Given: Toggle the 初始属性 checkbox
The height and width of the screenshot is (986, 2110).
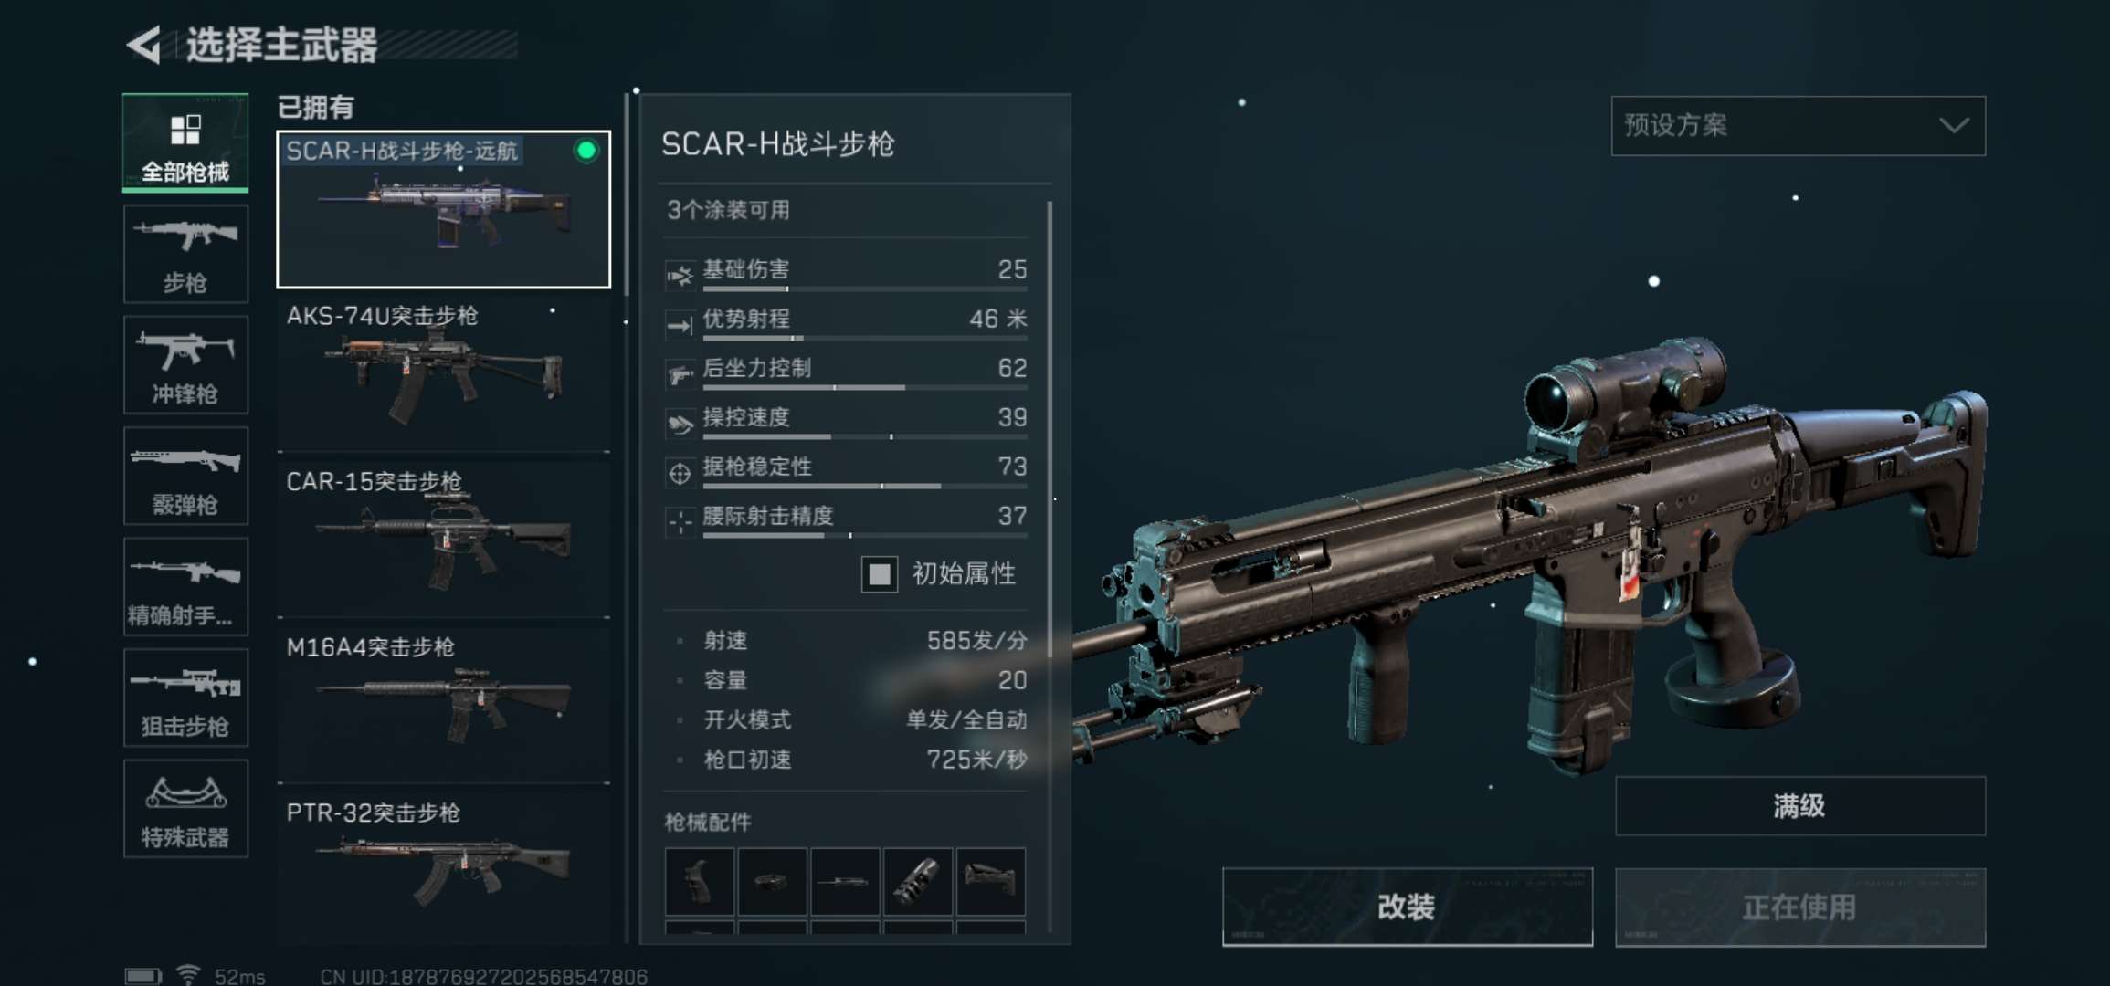Looking at the screenshot, I should click(879, 574).
